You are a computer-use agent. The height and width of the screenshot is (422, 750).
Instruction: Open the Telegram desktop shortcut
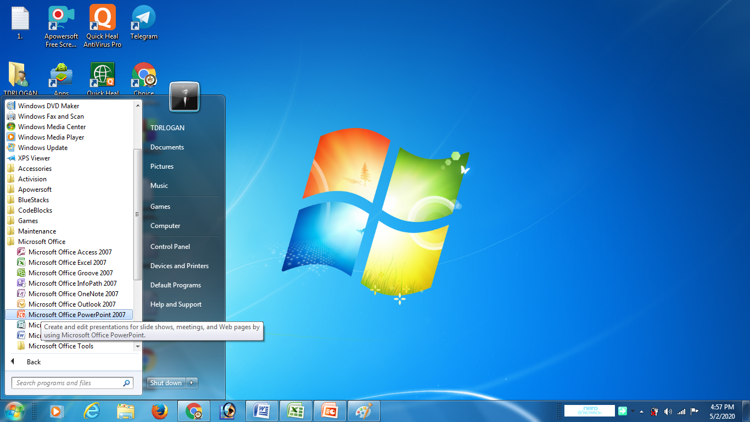coord(144,23)
